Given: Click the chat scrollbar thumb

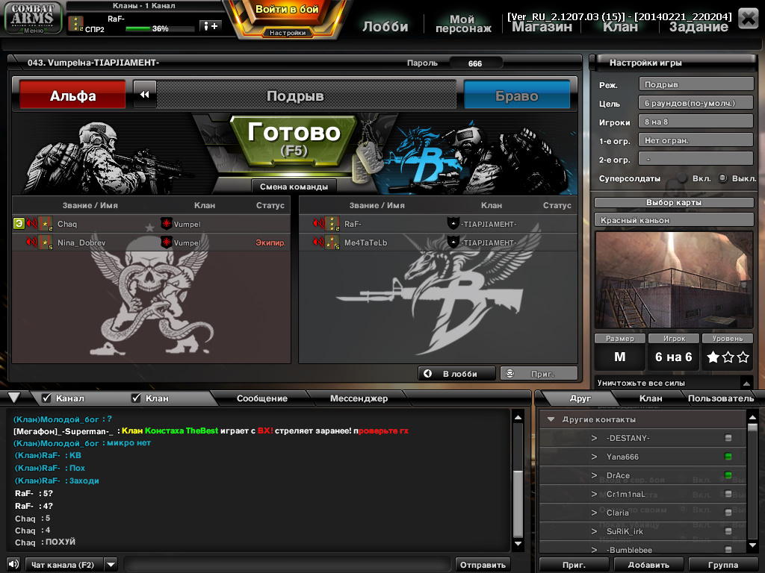Looking at the screenshot, I should (518, 504).
